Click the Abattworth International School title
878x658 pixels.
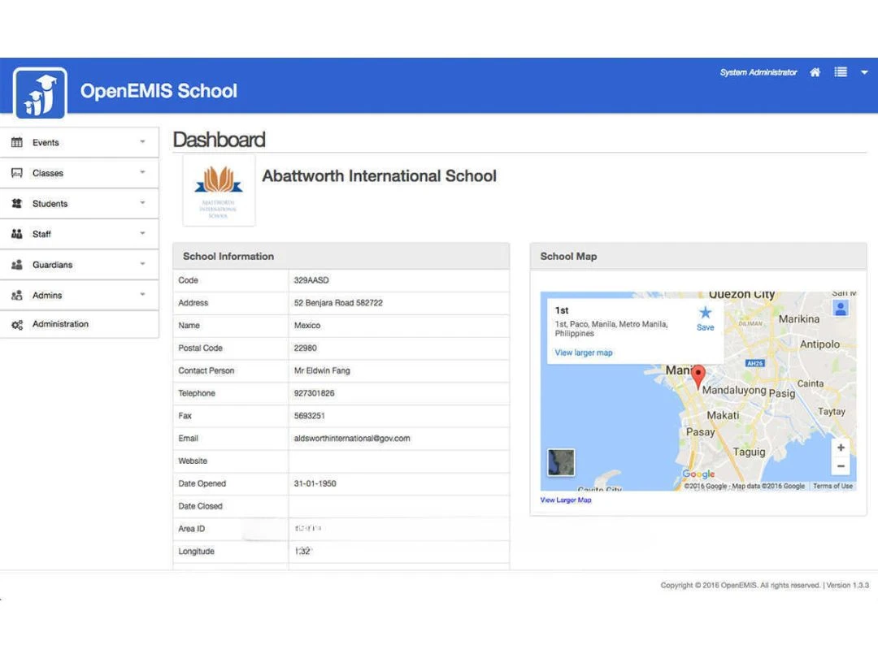coord(379,176)
